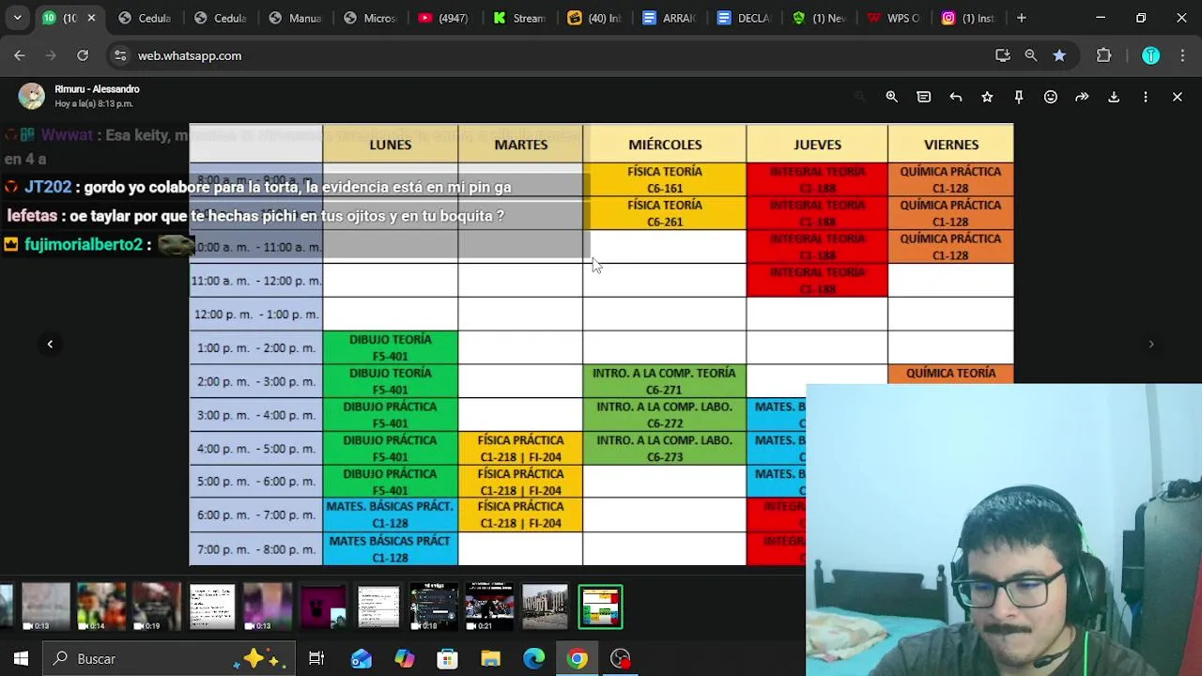
Task: Click Rimuru - Alessandro profile avatar
Action: 31,96
